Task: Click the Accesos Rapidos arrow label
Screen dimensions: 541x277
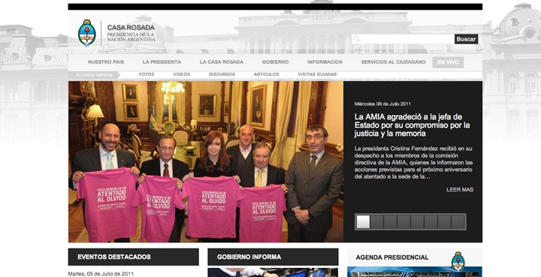Action: 94,75
